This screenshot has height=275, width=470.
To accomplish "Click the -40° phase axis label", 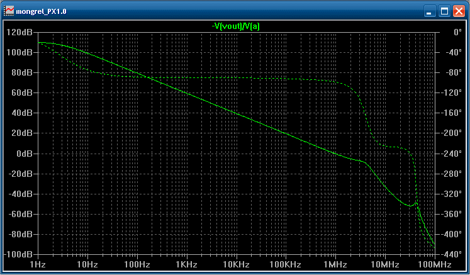I will pyautogui.click(x=453, y=52).
